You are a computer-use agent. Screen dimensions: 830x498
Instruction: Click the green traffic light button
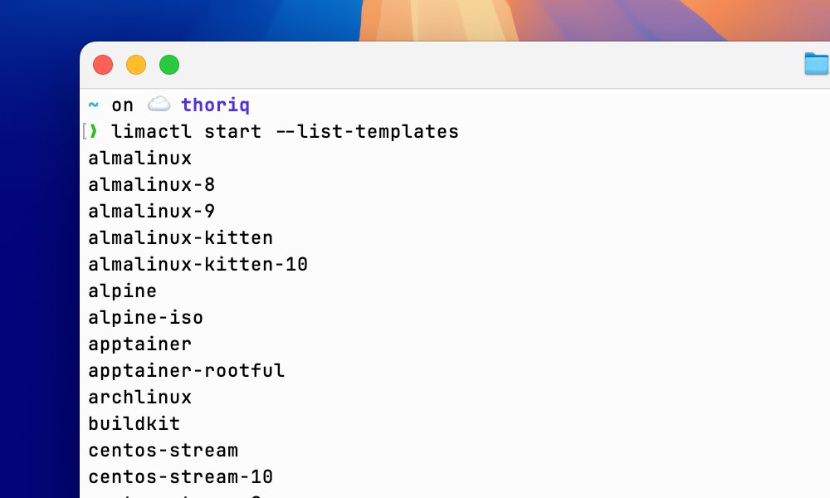pos(168,64)
